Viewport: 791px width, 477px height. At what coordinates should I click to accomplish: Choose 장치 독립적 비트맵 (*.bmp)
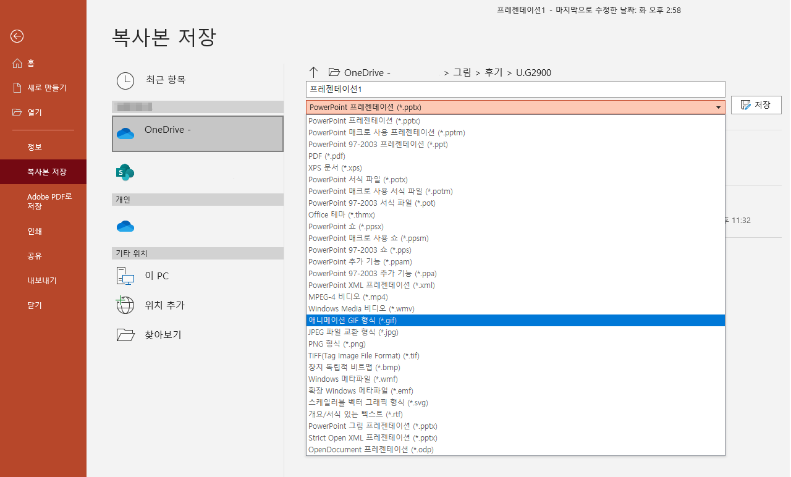point(515,368)
